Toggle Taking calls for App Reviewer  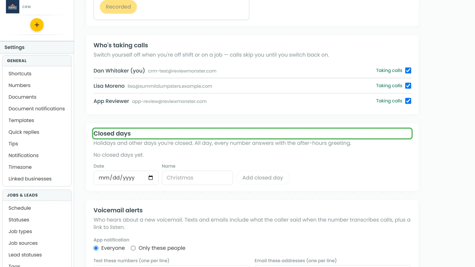tap(408, 101)
